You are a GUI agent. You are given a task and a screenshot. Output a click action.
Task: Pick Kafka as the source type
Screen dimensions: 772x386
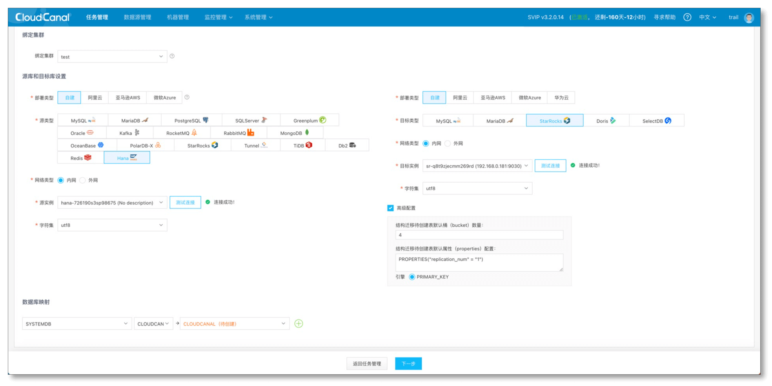pos(129,133)
